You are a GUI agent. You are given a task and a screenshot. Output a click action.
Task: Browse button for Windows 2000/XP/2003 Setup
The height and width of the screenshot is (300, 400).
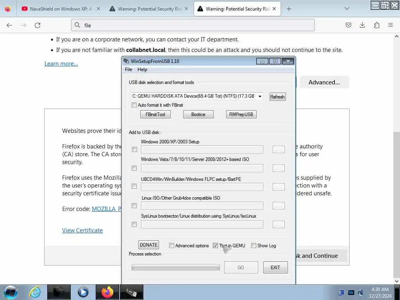[x=279, y=150]
